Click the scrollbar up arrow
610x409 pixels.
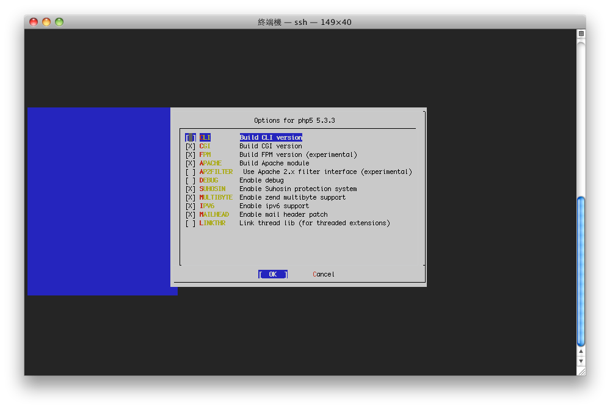tap(581, 352)
